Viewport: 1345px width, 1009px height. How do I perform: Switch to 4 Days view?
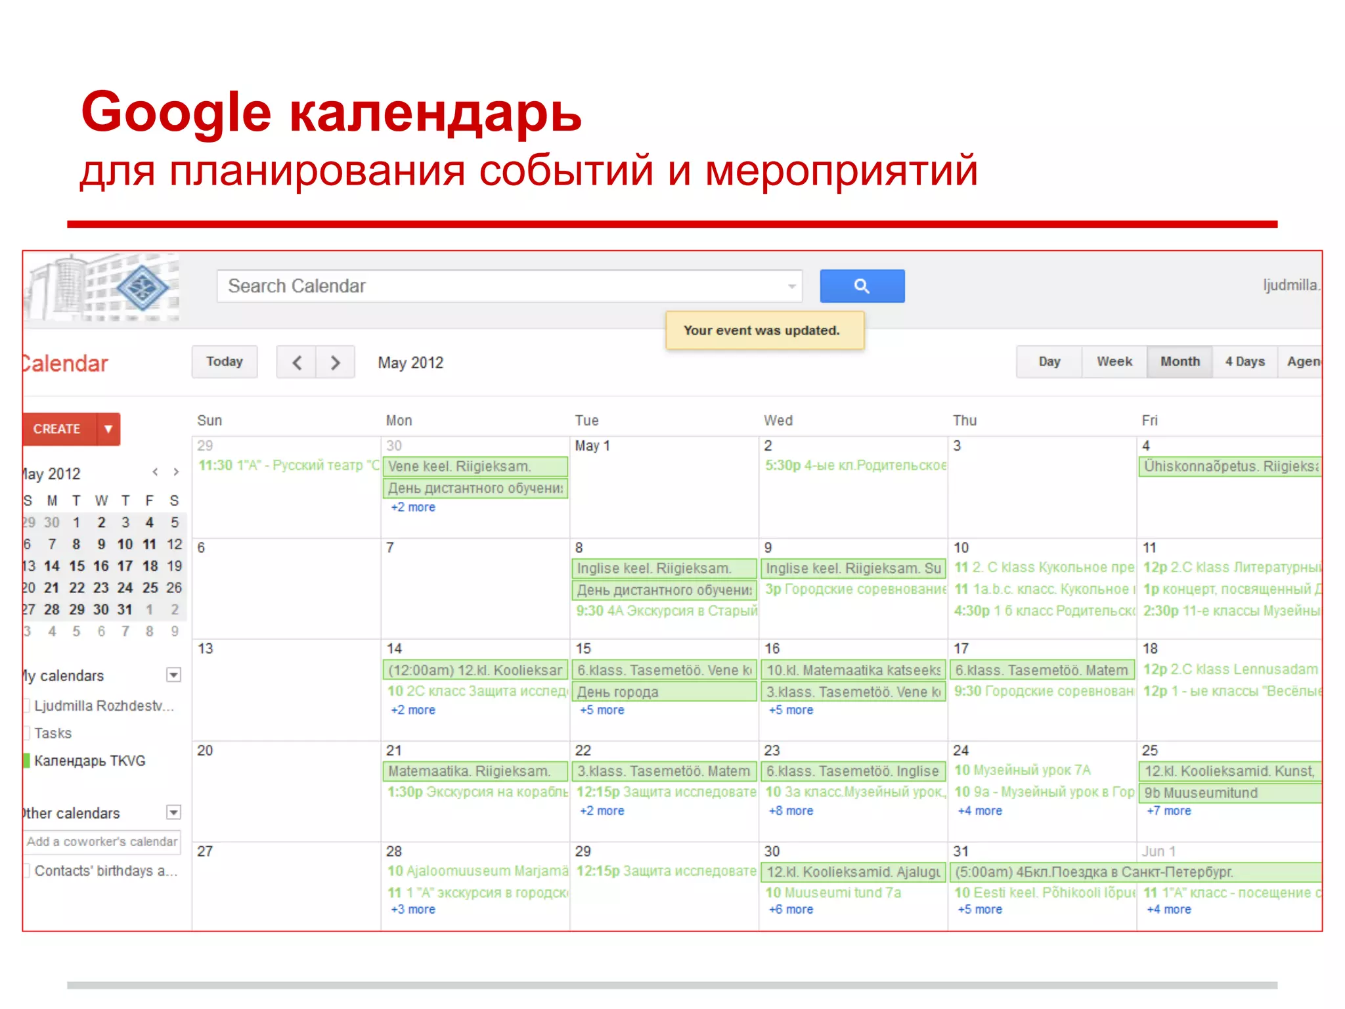[x=1245, y=362]
